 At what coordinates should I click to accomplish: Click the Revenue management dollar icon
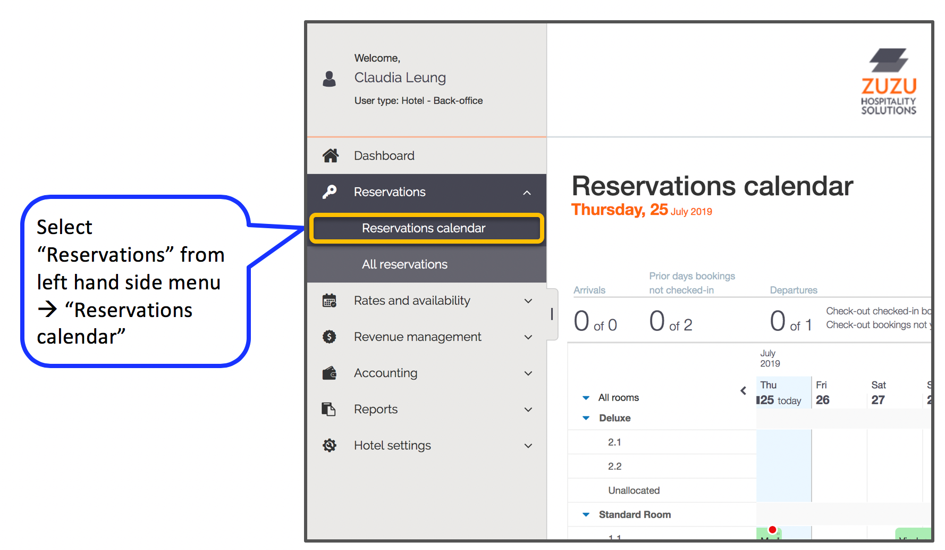(x=330, y=337)
